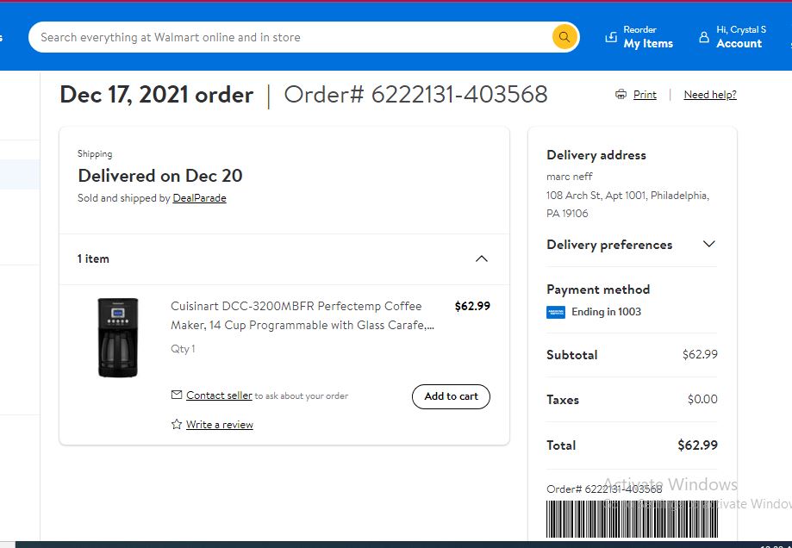Screen dimensions: 792x548
Task: Open Reorder My Items icon
Action: (x=611, y=37)
